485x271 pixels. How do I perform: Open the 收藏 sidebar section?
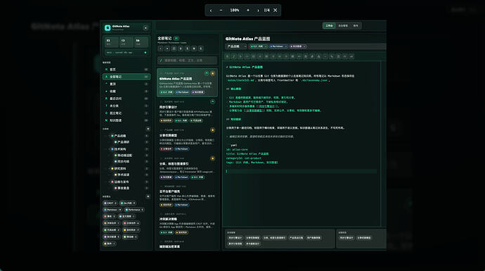(x=127, y=92)
